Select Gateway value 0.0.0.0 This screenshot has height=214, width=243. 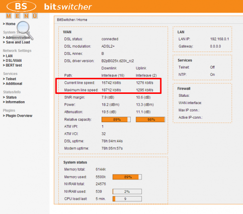coord(215,46)
